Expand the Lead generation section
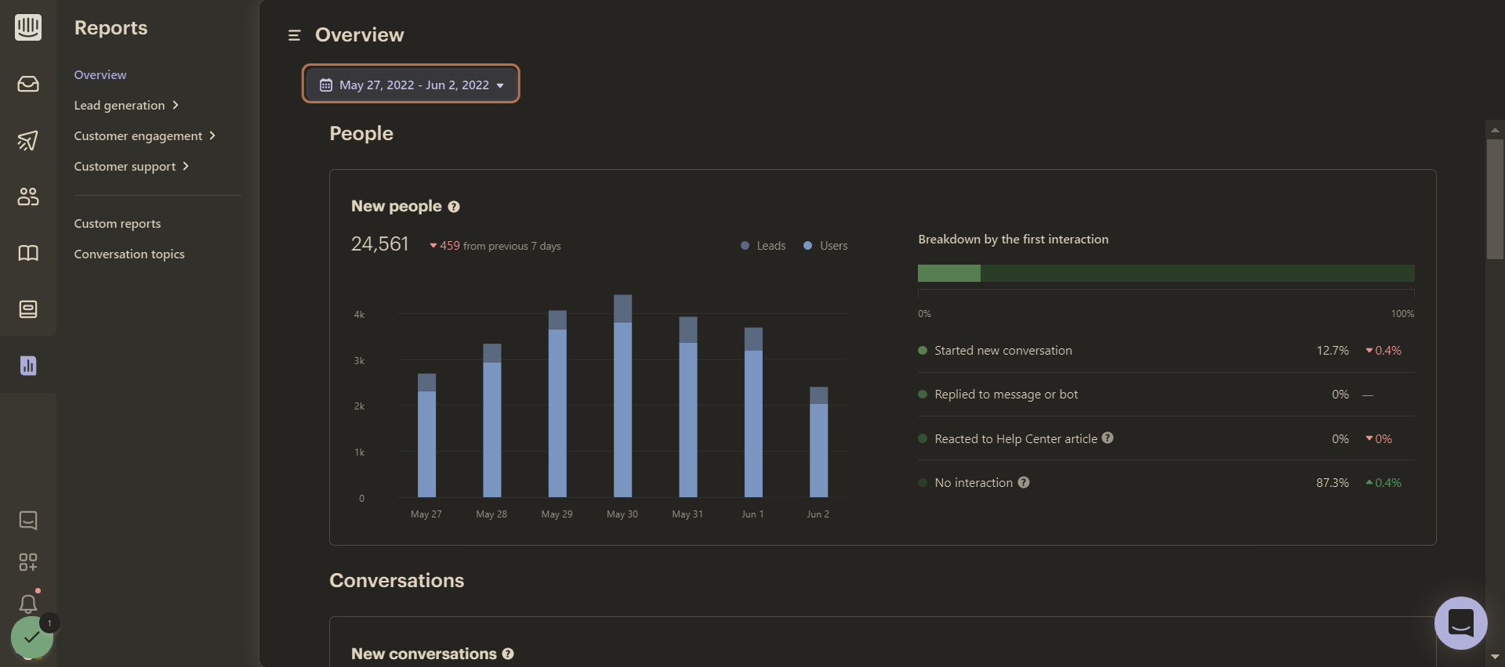1505x667 pixels. tap(126, 105)
